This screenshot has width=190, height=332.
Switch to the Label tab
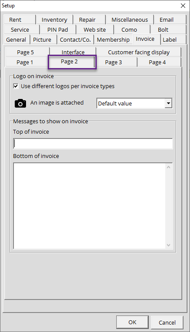pyautogui.click(x=173, y=39)
